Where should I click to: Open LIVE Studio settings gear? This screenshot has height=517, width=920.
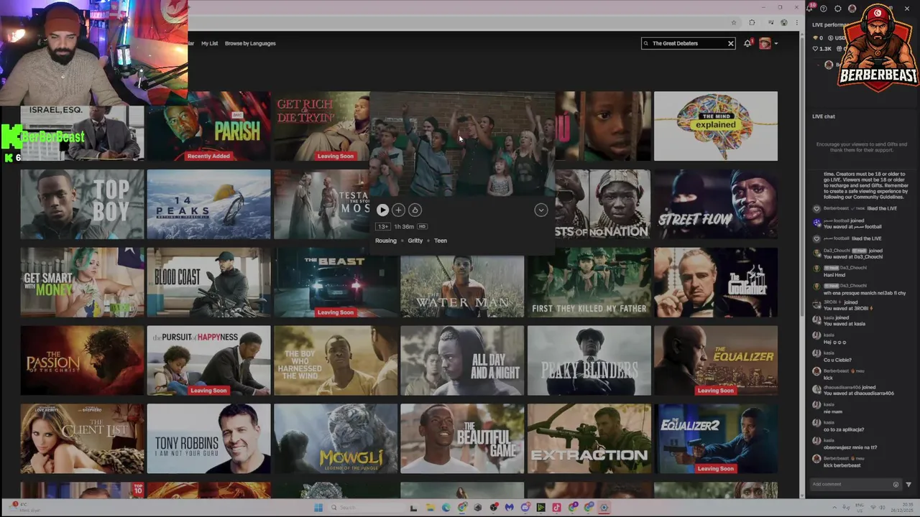click(838, 9)
